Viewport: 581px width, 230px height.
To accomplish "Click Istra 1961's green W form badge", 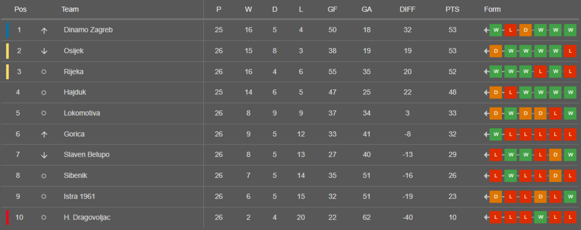I will click(570, 197).
